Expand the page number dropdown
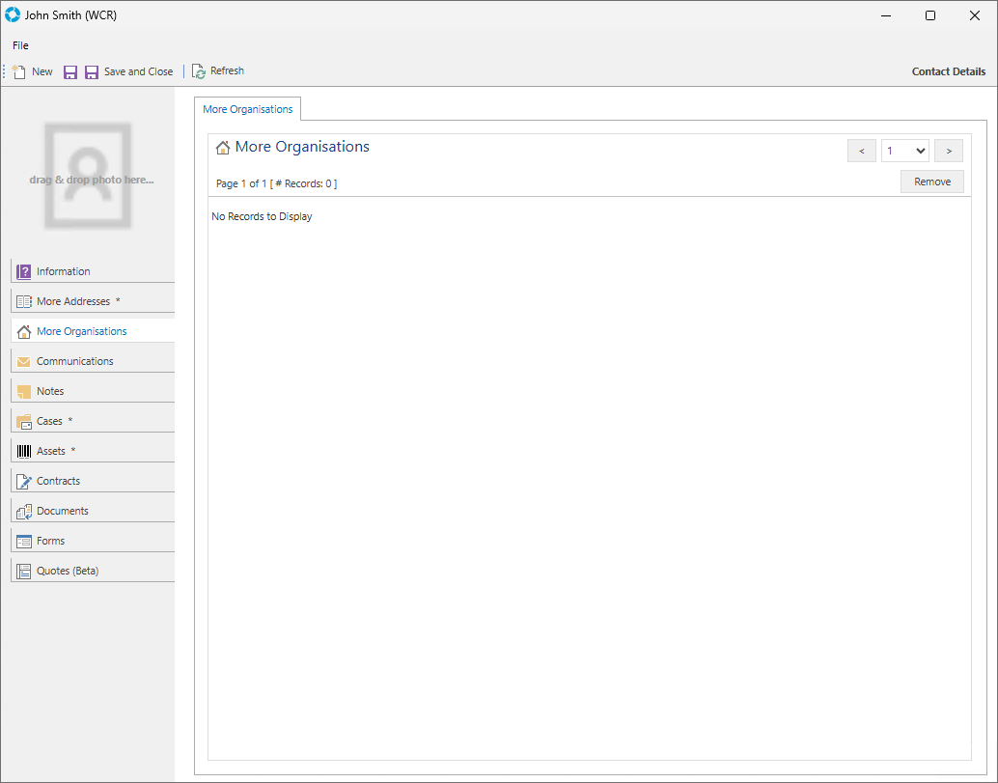This screenshot has height=783, width=998. click(x=905, y=151)
